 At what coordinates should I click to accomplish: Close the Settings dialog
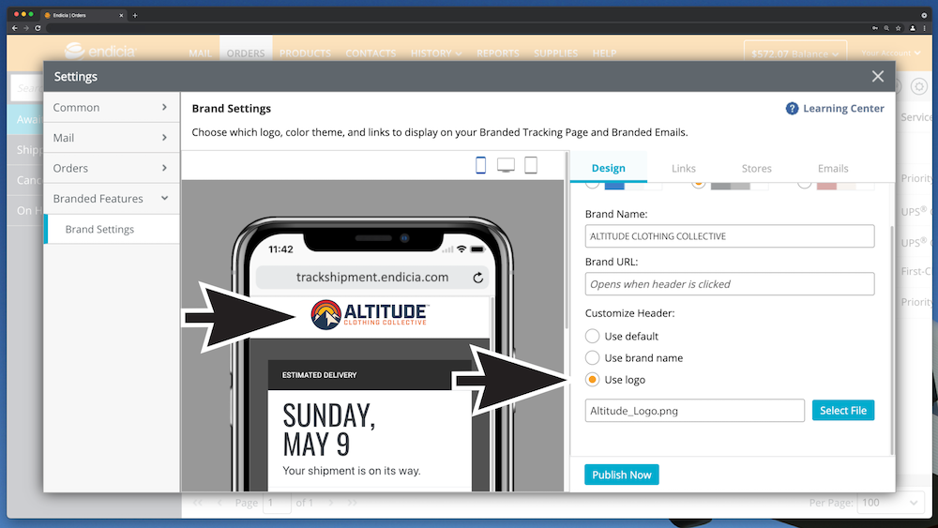(x=878, y=77)
